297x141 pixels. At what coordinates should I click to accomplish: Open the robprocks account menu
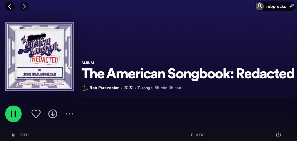[275, 6]
